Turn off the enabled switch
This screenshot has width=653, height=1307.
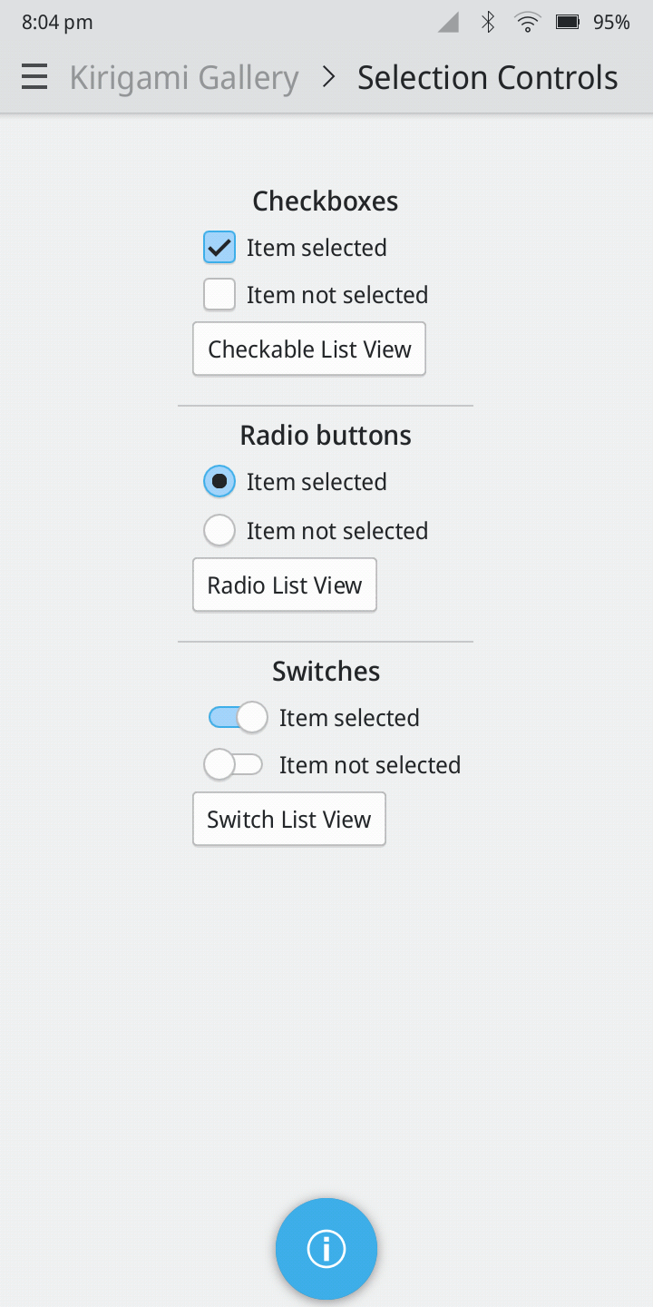[238, 717]
